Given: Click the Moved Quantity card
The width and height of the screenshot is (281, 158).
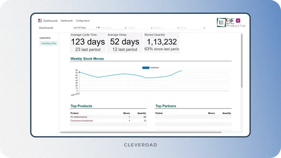Looking at the screenshot, I should (x=161, y=42).
